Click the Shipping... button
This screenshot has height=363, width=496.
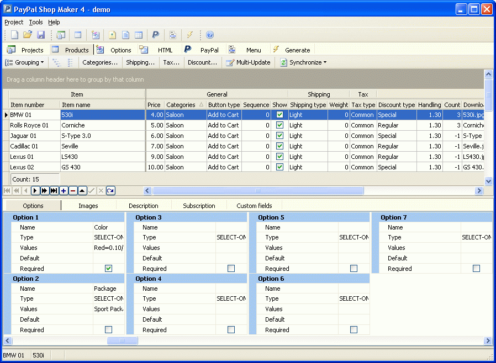tap(140, 62)
